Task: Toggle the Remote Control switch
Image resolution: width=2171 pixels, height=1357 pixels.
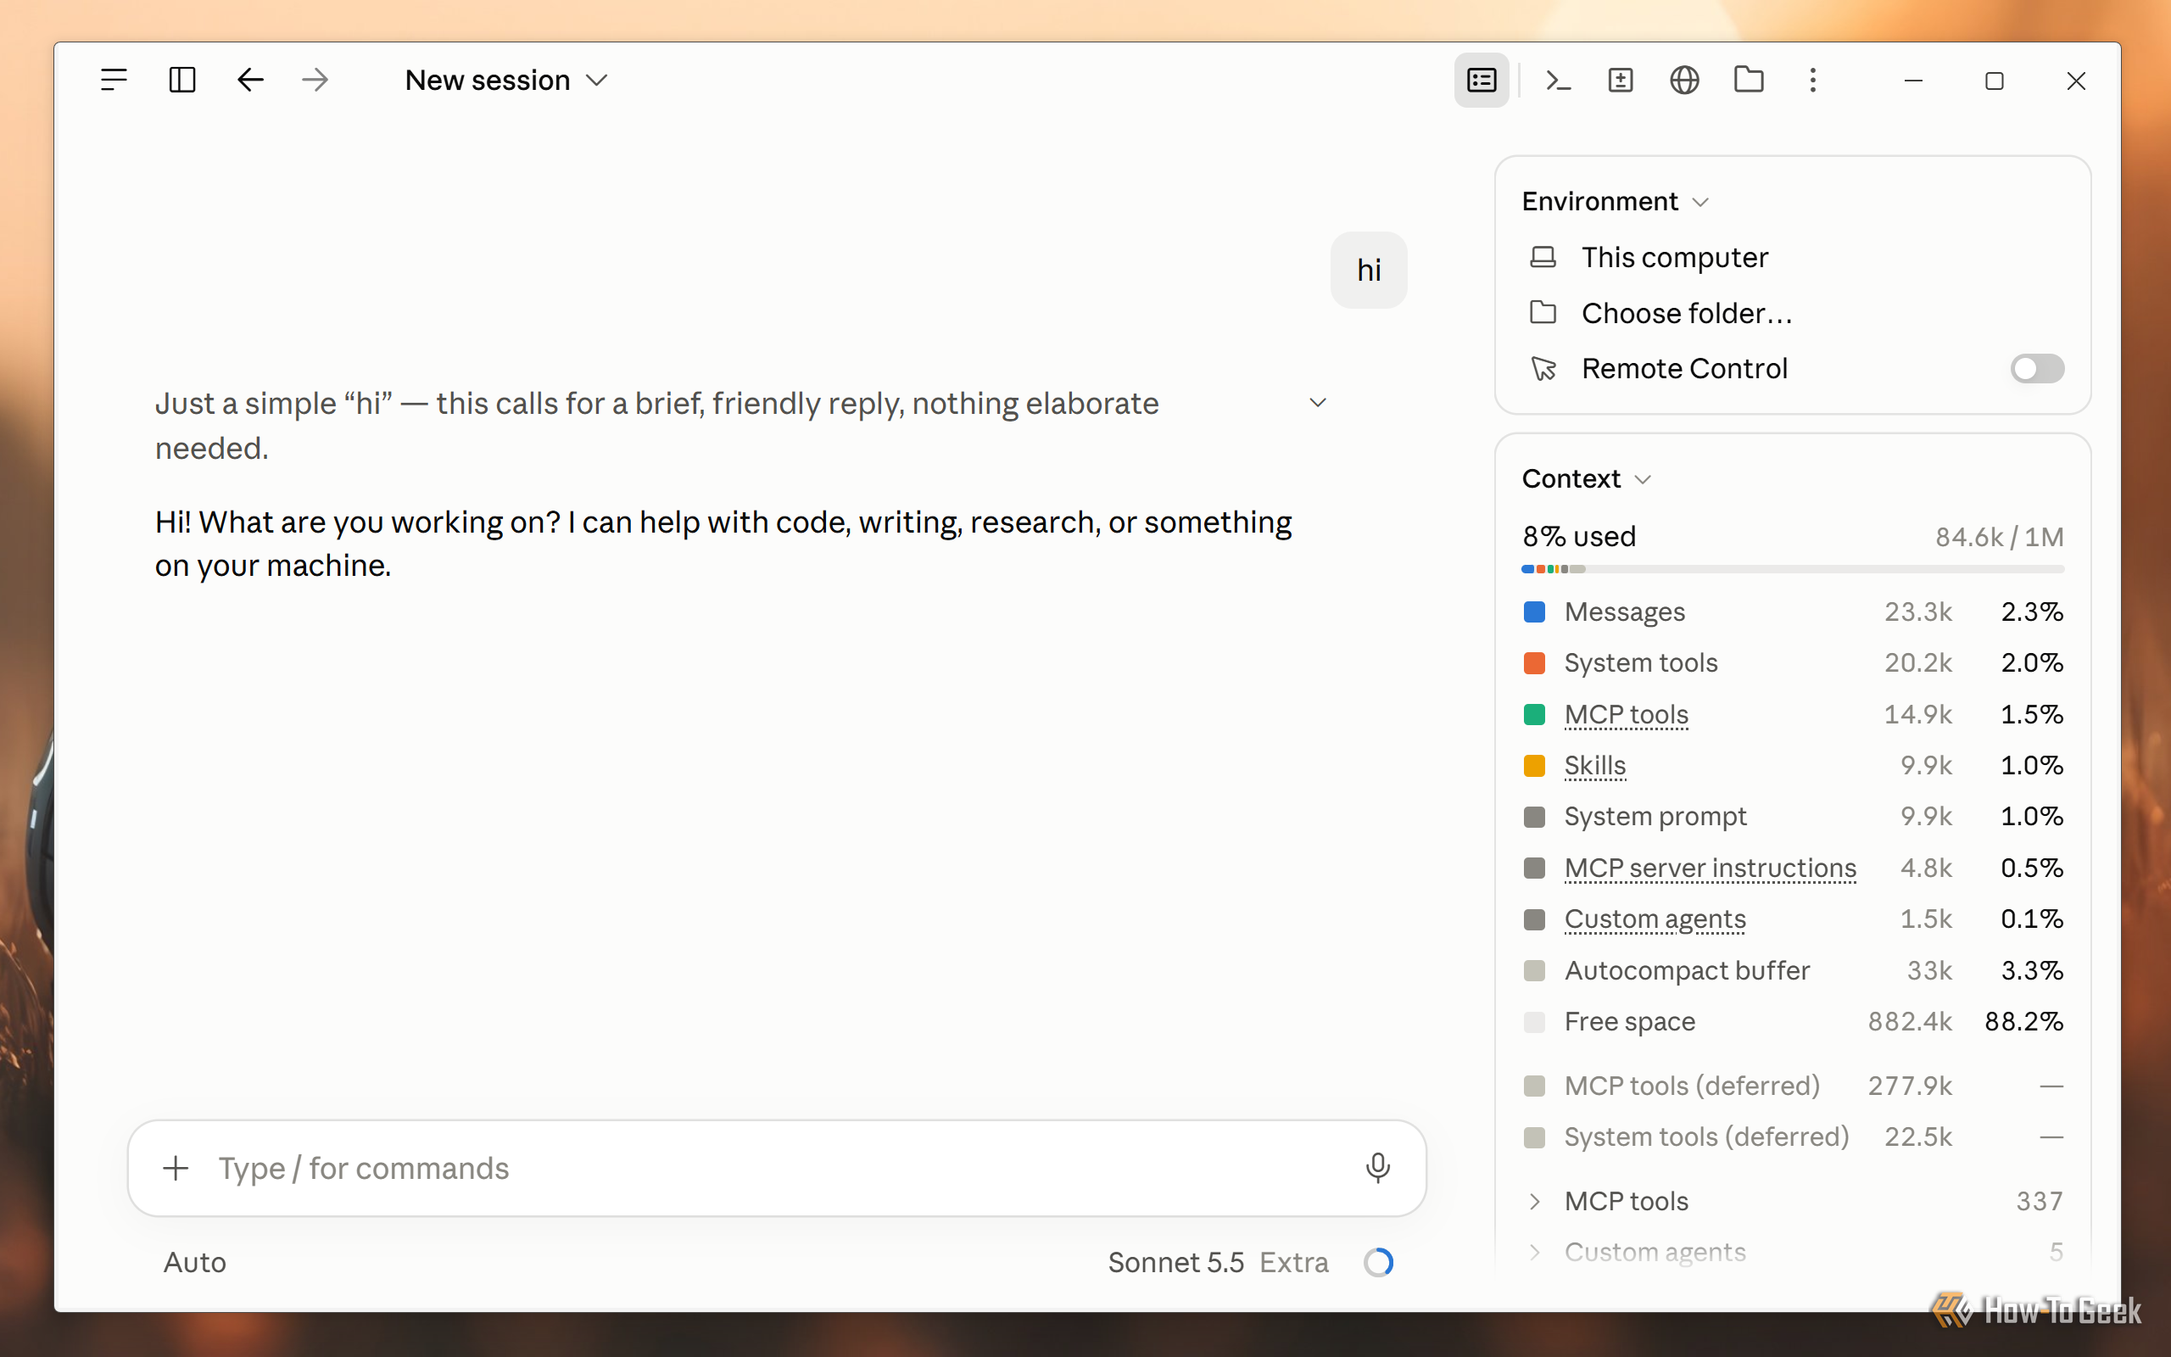Action: pos(2036,368)
